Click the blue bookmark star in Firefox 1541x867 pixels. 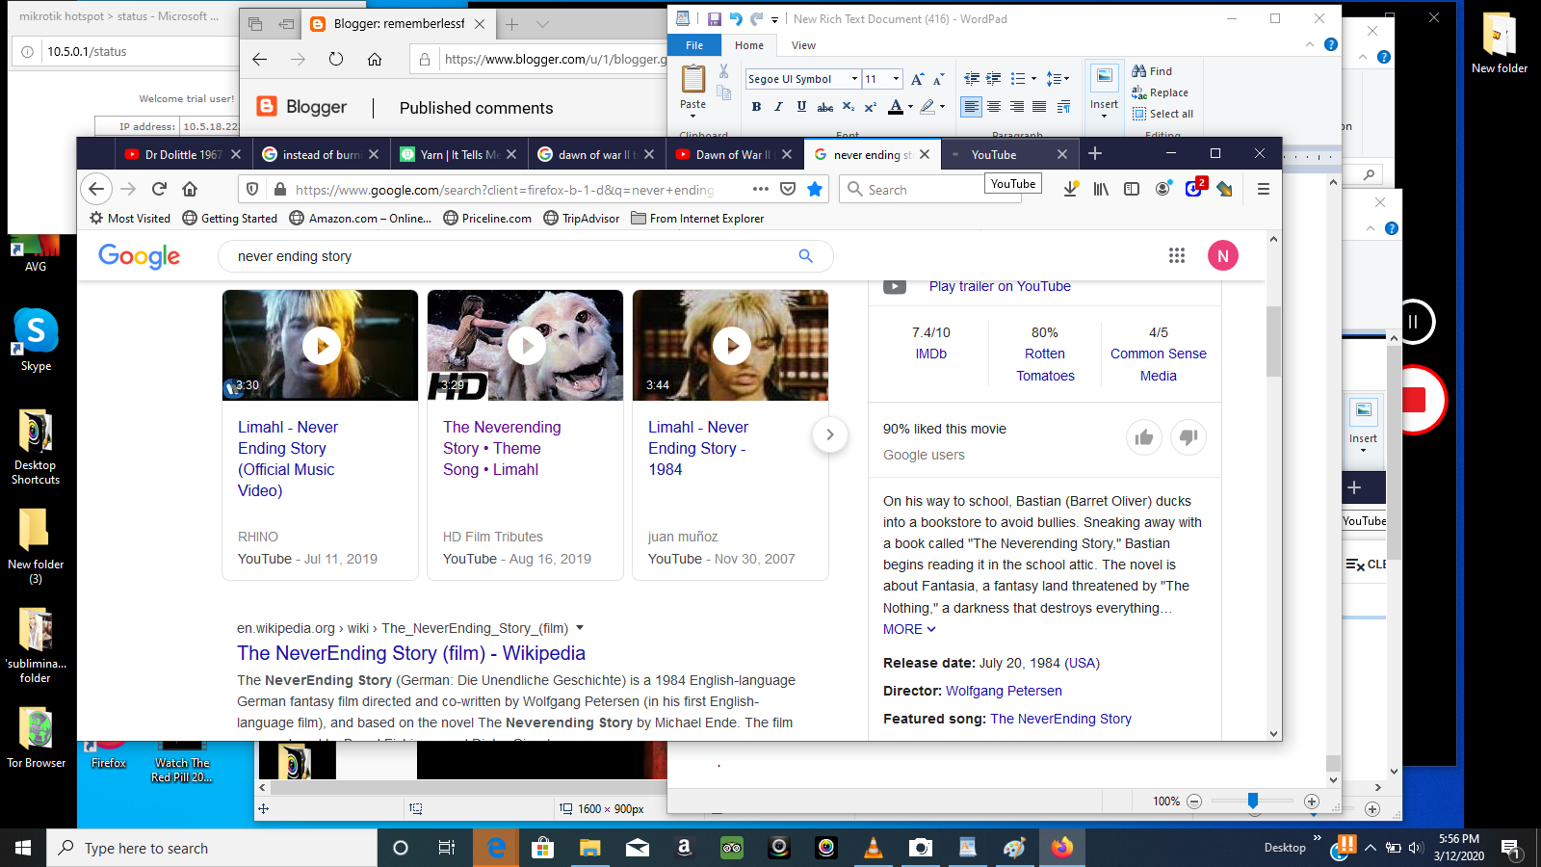click(x=815, y=189)
